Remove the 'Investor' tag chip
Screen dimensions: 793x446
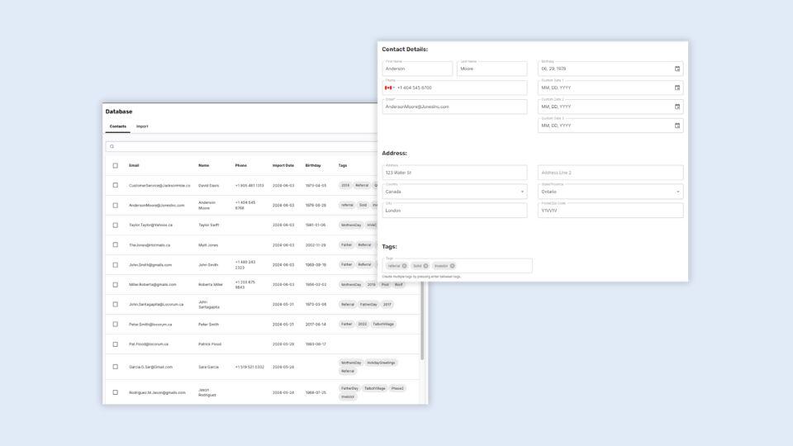453,266
